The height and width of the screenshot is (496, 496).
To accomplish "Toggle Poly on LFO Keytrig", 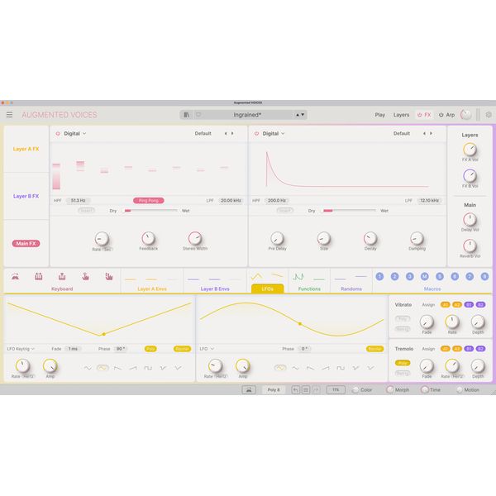I will 150,349.
